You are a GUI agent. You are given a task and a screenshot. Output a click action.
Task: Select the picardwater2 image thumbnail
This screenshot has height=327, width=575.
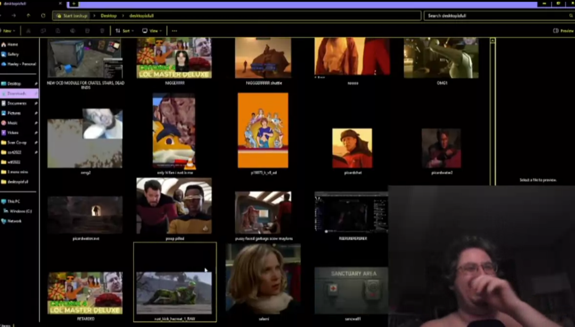point(441,148)
